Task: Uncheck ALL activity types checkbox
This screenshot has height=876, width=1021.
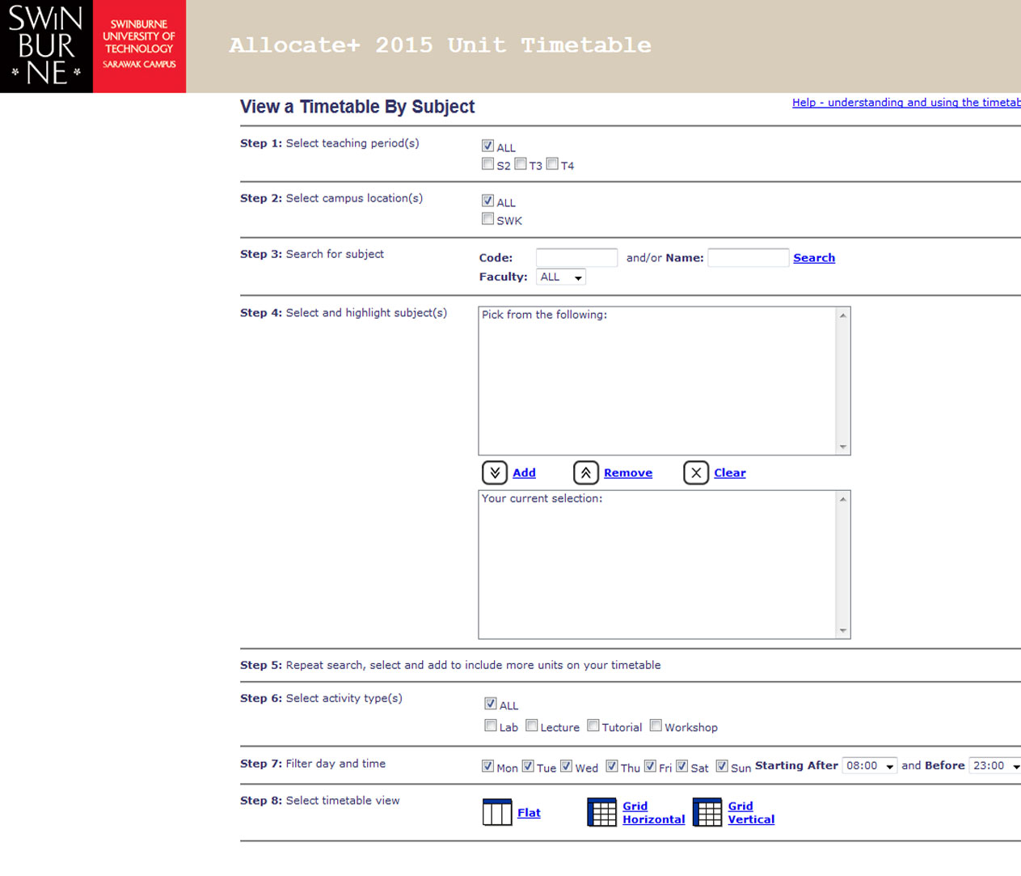Action: [491, 704]
